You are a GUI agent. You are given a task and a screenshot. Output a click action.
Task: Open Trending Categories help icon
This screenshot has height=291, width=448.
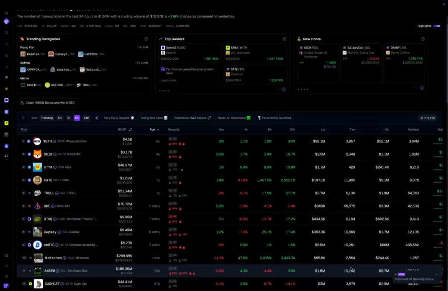point(146,39)
